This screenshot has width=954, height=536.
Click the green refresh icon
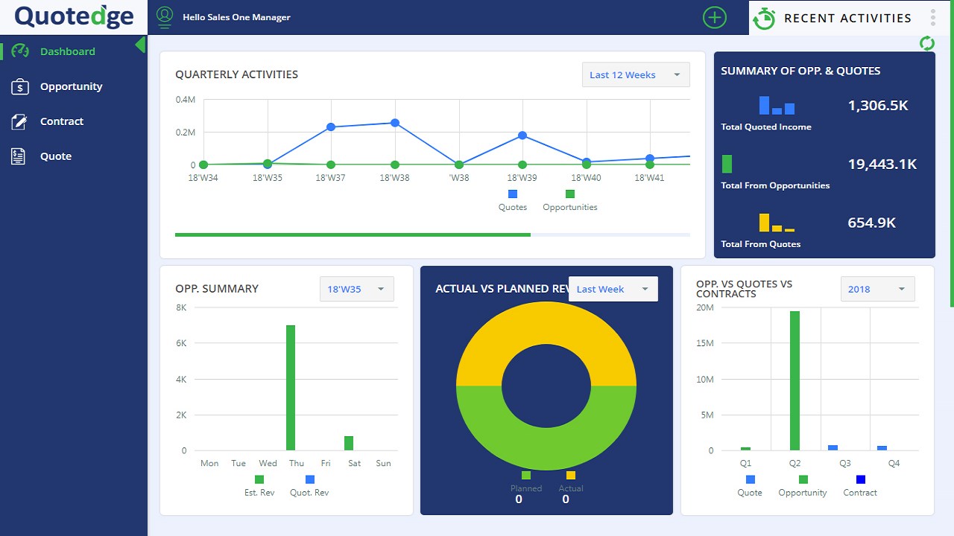click(927, 43)
